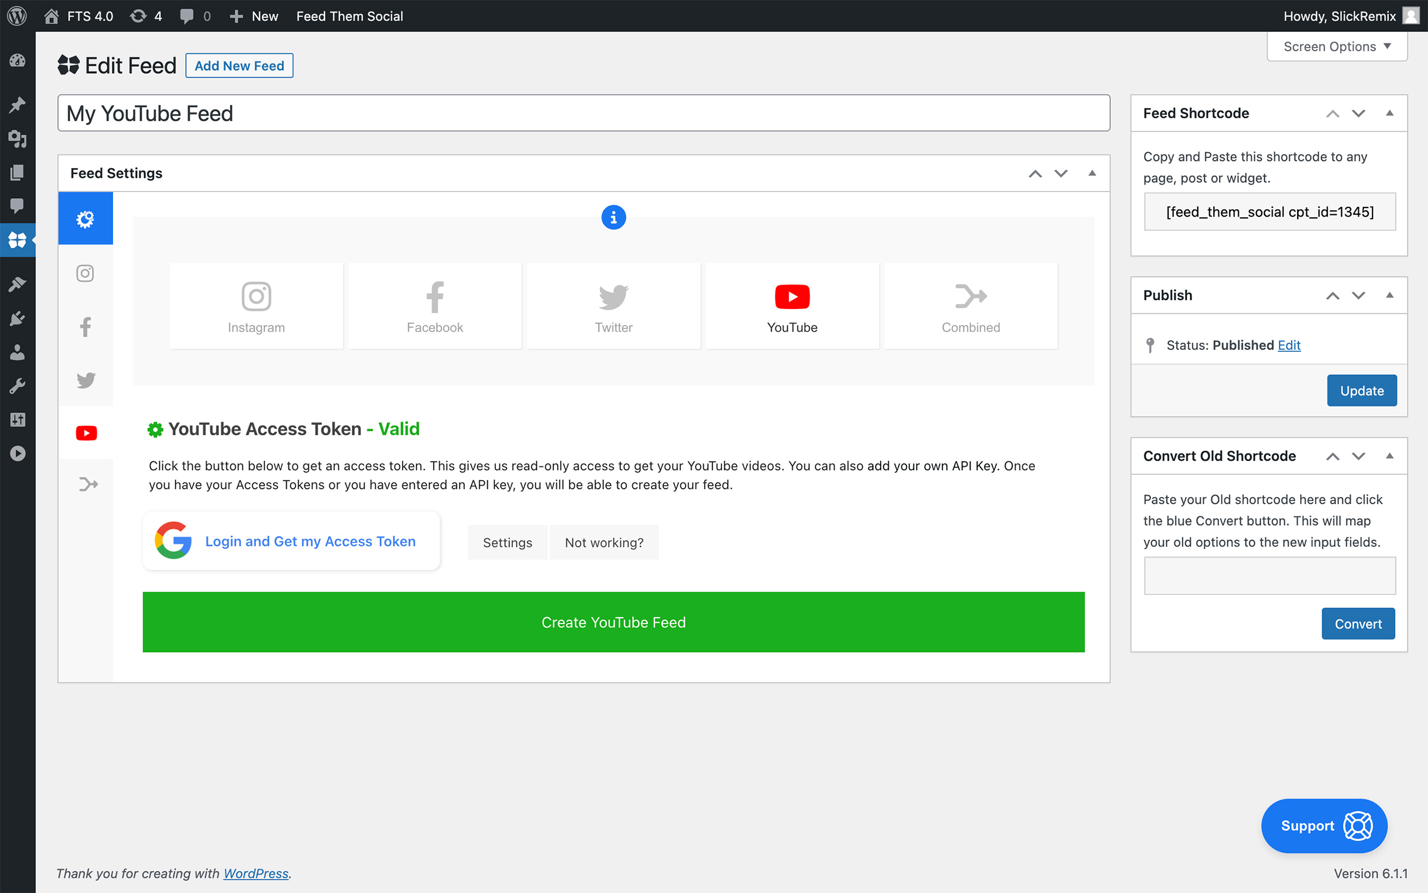Open the WordPress footer link

pyautogui.click(x=255, y=873)
